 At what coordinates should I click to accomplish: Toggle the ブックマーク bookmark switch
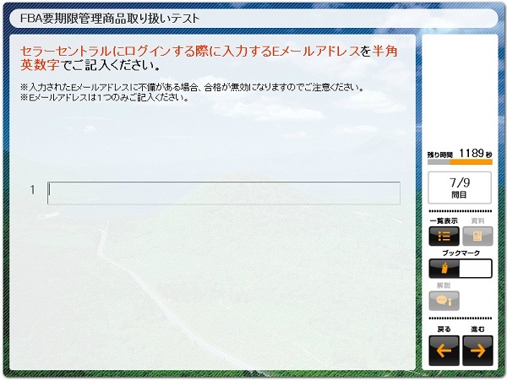[461, 268]
